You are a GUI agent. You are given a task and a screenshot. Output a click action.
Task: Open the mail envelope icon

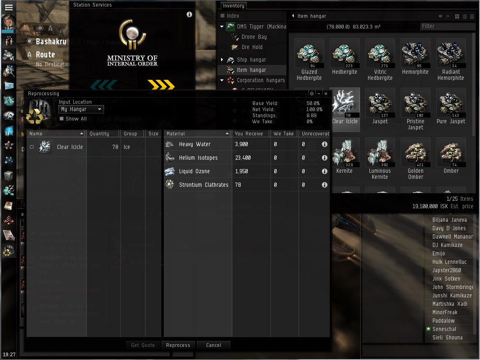8,85
